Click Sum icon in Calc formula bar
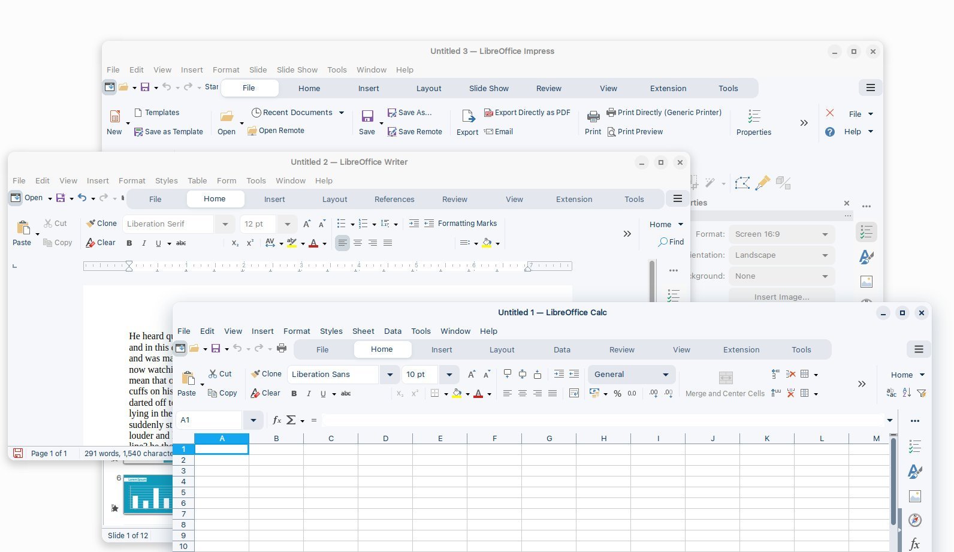Screen dimensions: 954x552 click(291, 420)
